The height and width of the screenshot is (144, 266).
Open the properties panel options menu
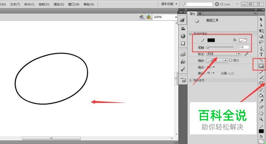click(x=255, y=13)
